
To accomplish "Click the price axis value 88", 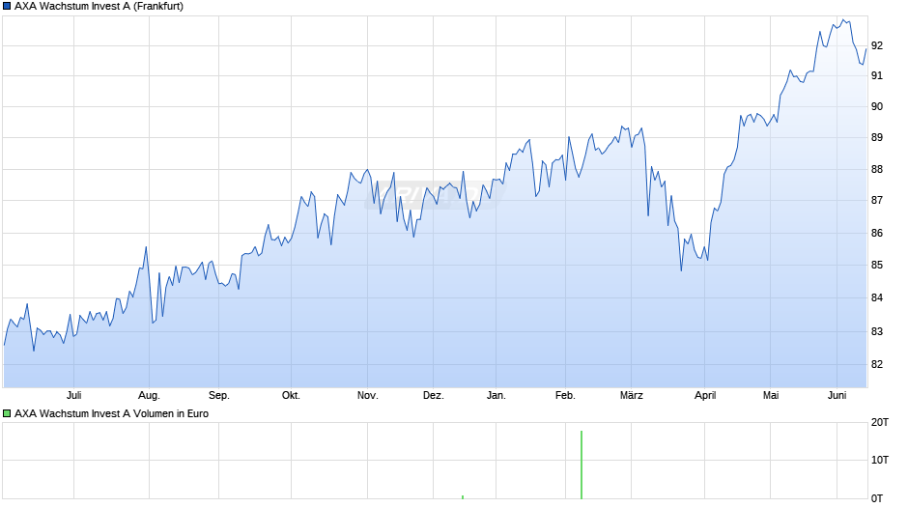I will point(877,170).
